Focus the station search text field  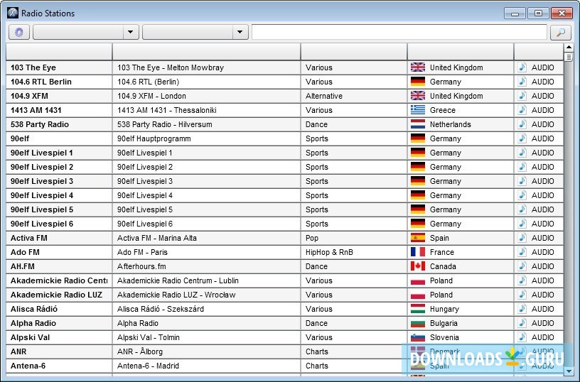pos(399,32)
